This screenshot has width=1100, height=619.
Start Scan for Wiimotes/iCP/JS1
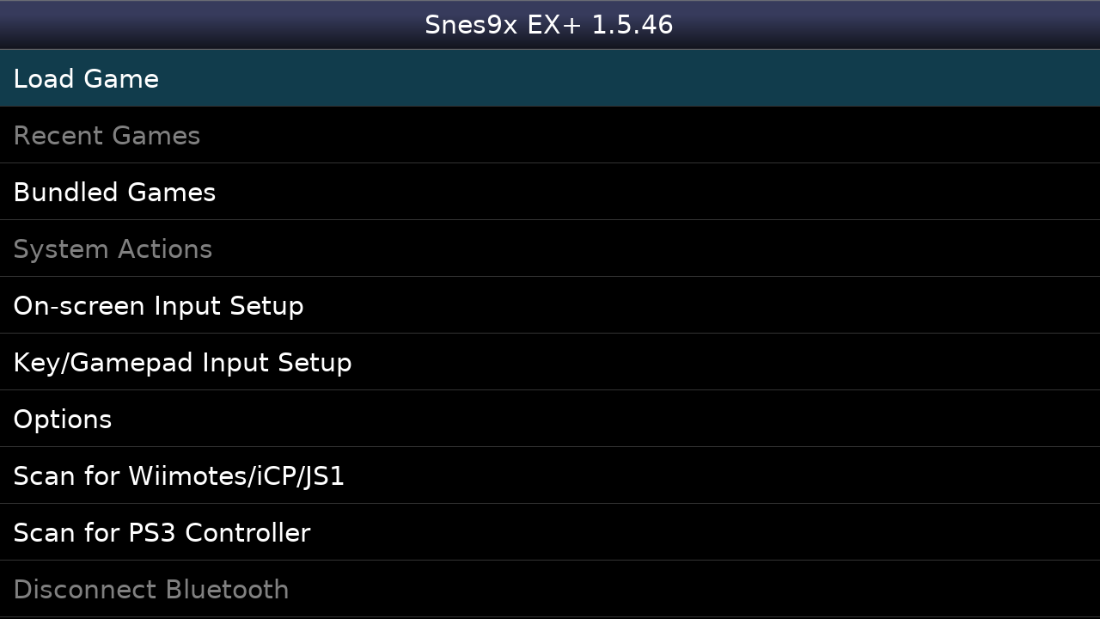coord(179,476)
